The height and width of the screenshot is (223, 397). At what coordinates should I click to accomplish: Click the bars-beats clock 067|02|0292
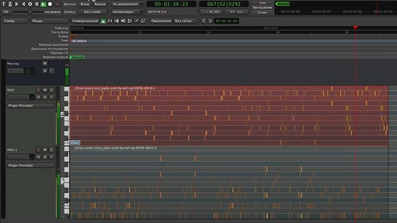pyautogui.click(x=224, y=4)
